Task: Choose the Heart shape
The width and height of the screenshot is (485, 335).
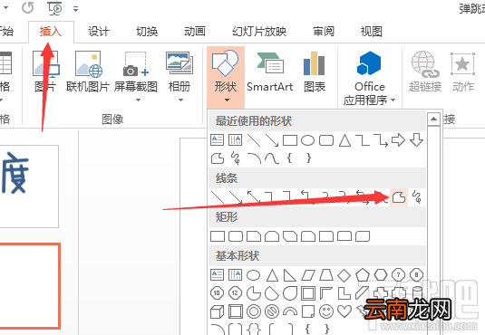Action: coord(344,311)
